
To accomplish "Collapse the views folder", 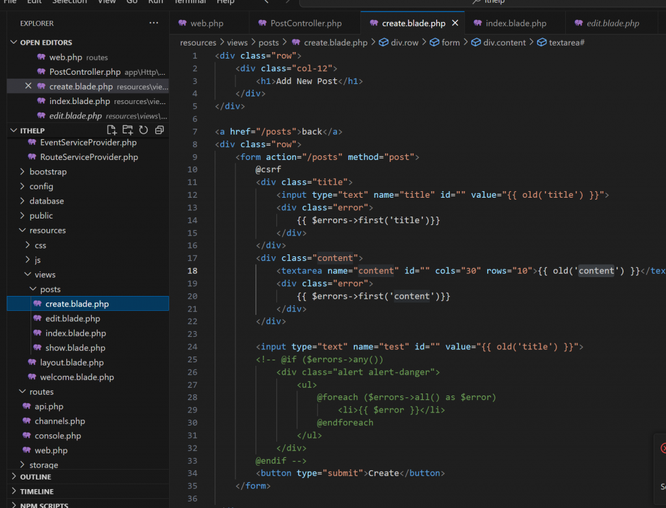I will [x=45, y=274].
